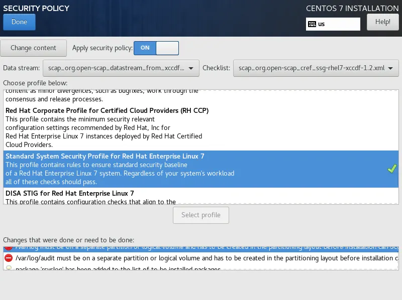Click the us keyboard layout indicator
This screenshot has width=402, height=300.
(333, 24)
